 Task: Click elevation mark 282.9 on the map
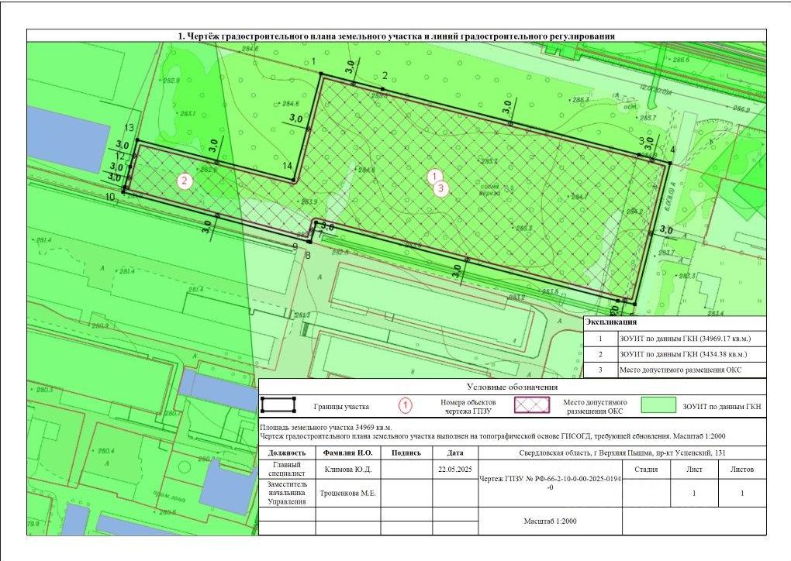click(171, 81)
